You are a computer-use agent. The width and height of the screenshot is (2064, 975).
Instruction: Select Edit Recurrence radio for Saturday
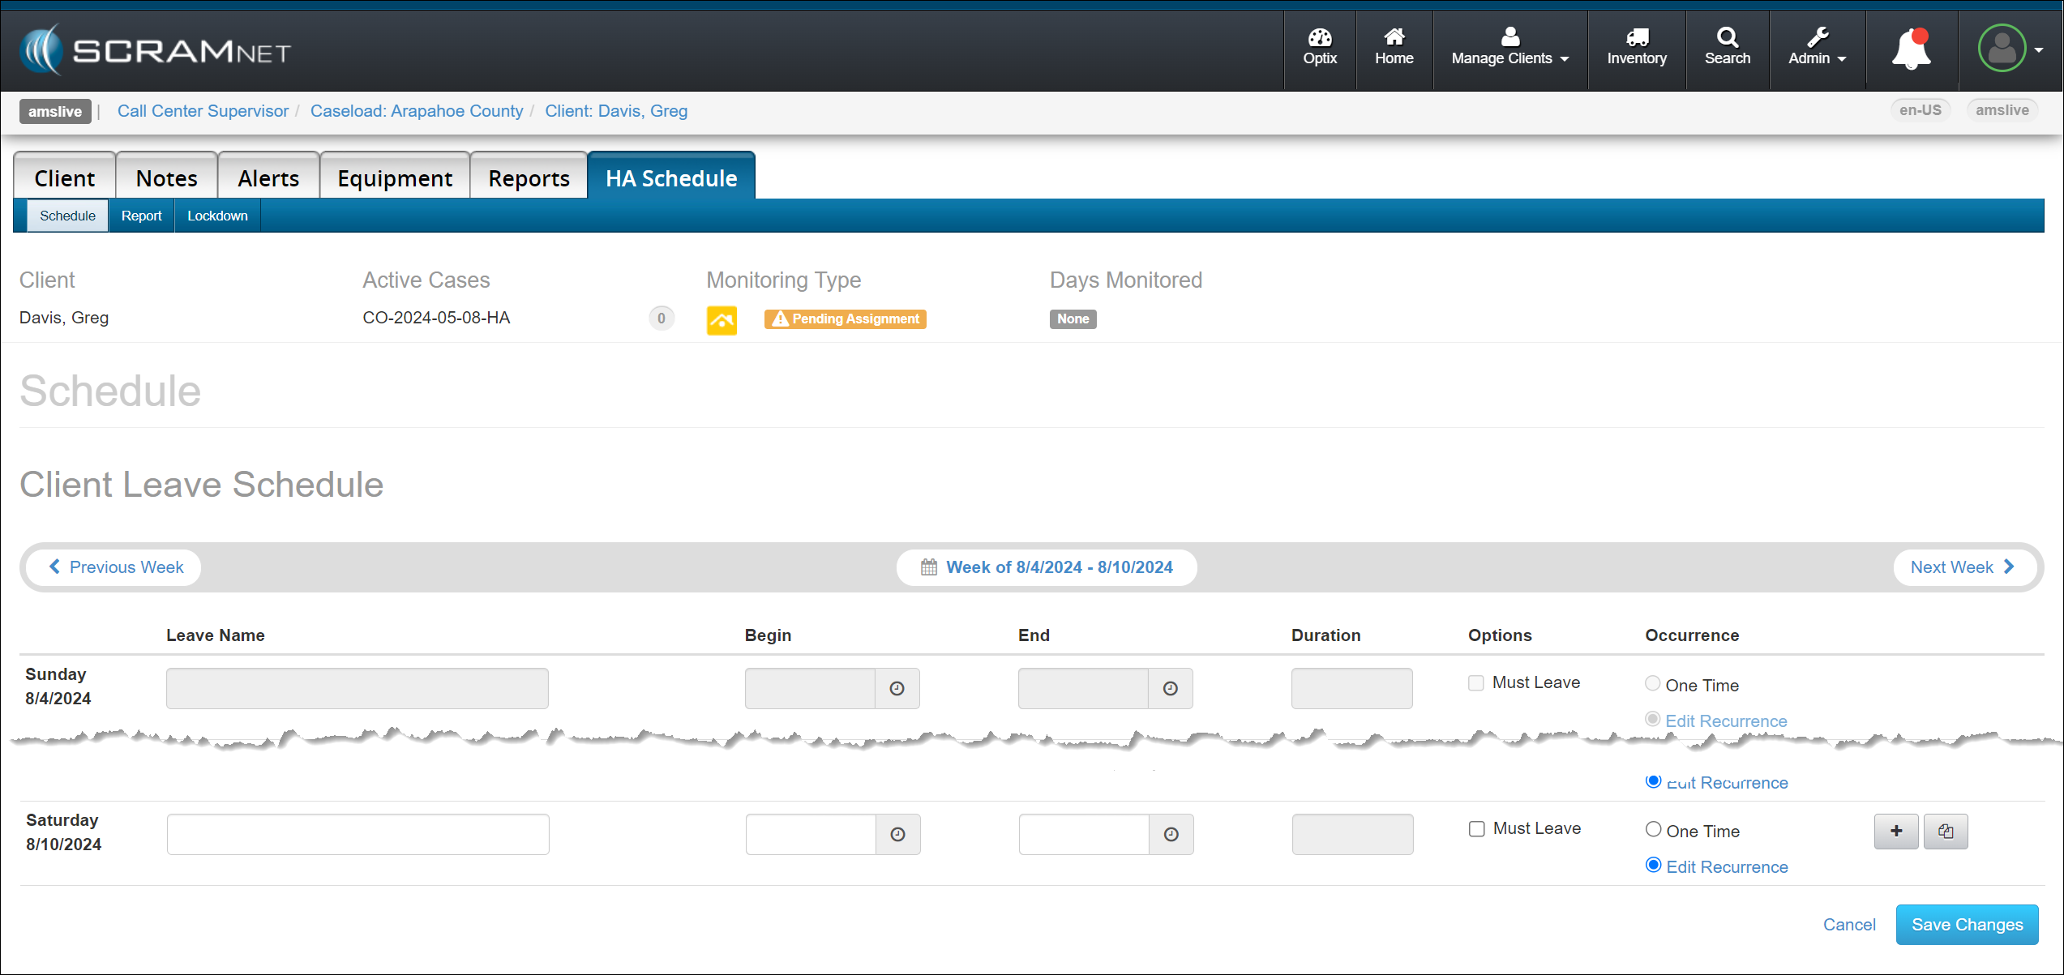(1653, 865)
